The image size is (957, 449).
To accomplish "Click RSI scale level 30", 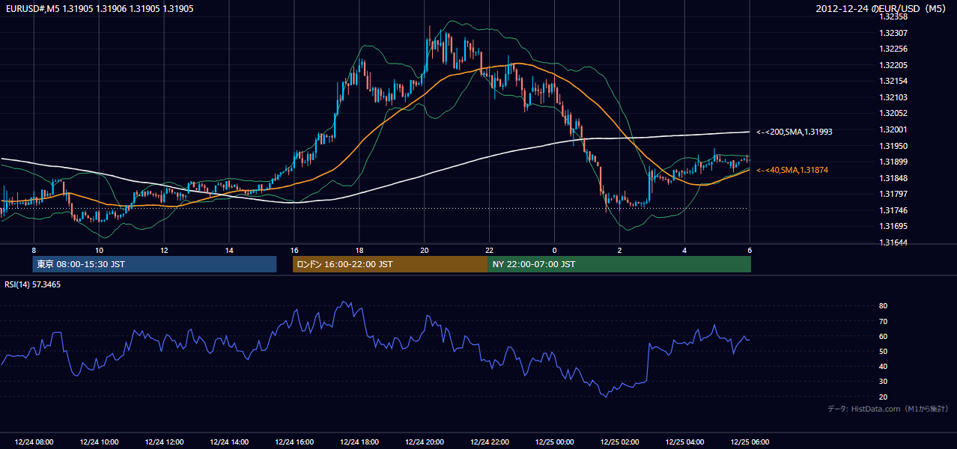I will click(x=883, y=382).
